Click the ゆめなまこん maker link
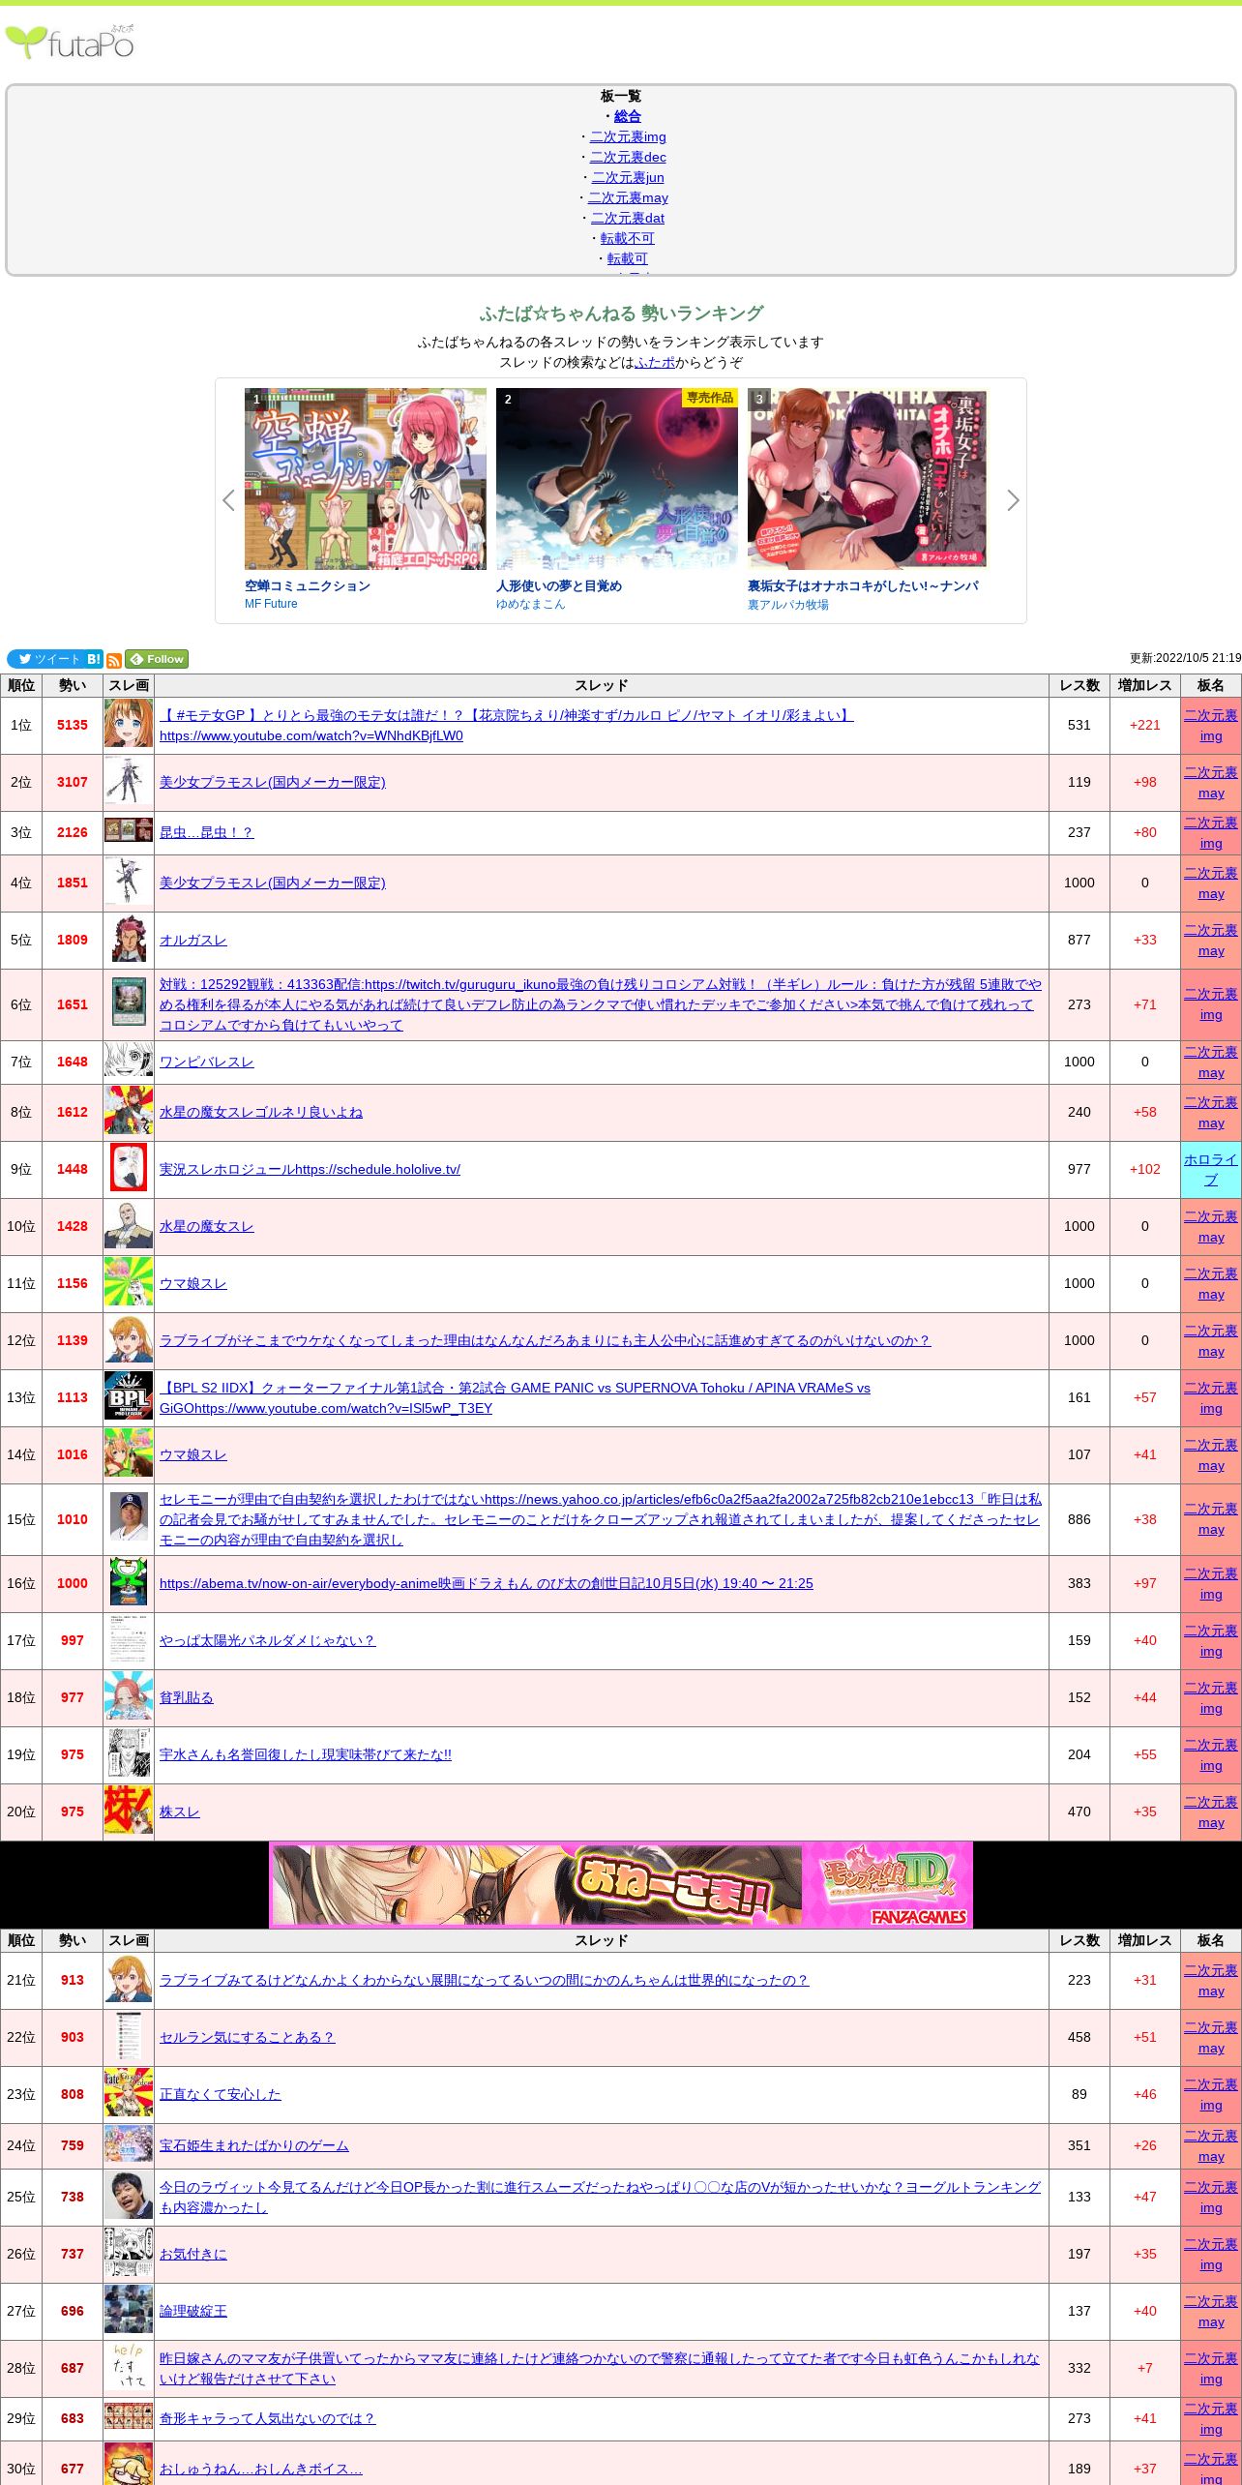The height and width of the screenshot is (2485, 1242). (x=530, y=604)
